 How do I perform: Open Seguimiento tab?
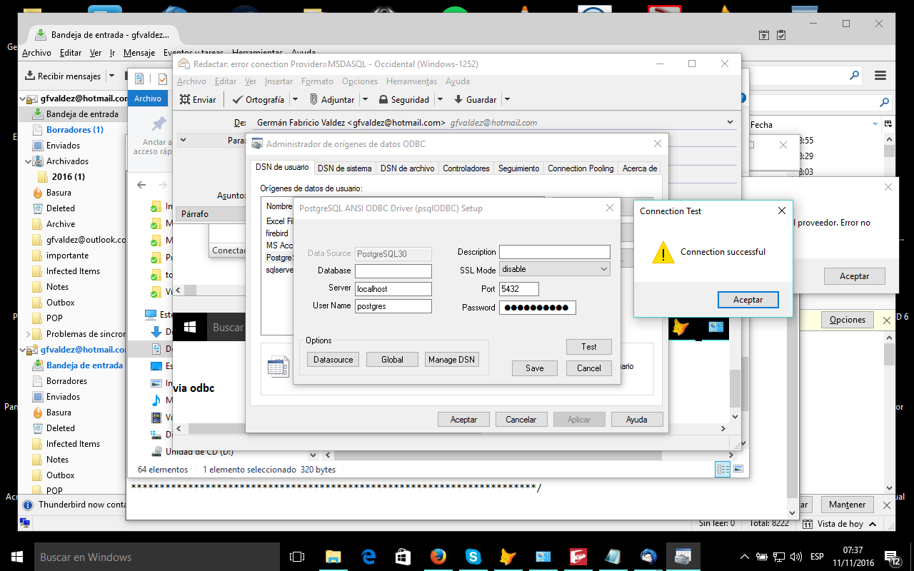518,168
